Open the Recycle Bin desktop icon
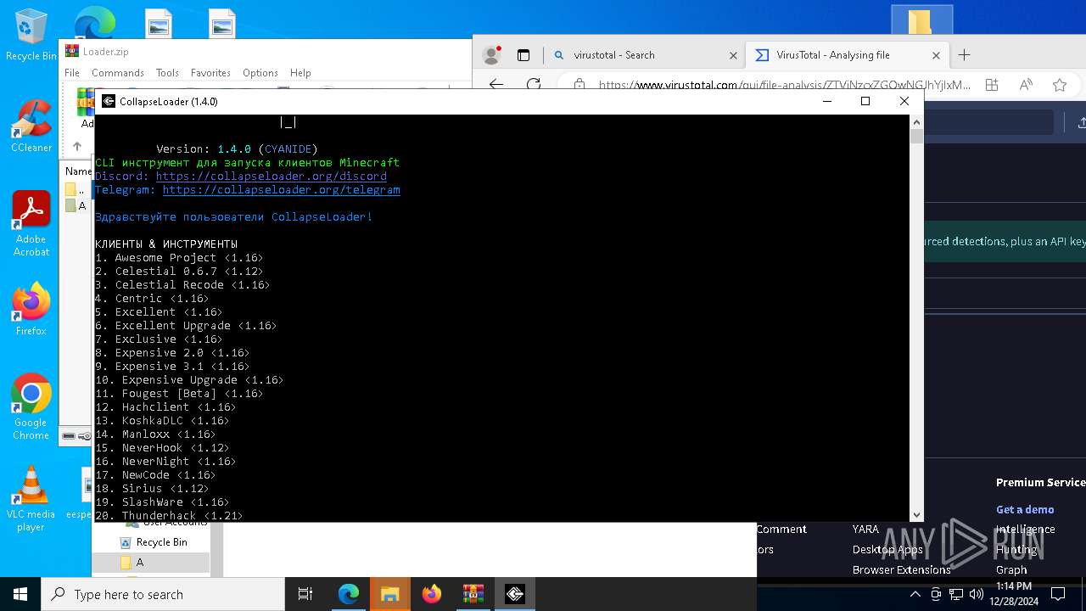This screenshot has height=611, width=1086. [x=31, y=34]
